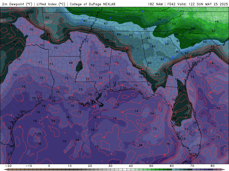
Task: Click the '2m Dewpoint (°F)' title text
Action: coord(17,4)
